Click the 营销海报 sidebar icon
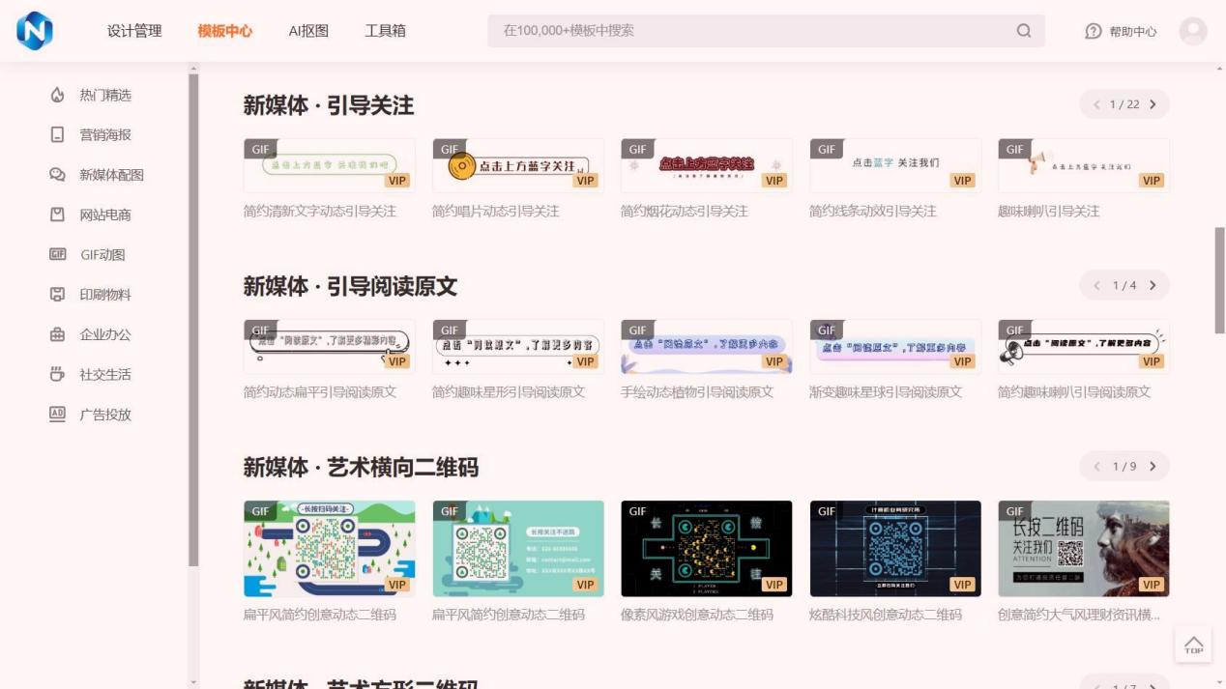 (x=57, y=135)
